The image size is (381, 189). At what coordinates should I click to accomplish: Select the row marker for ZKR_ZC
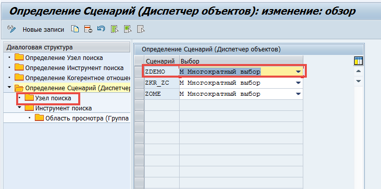point(139,83)
